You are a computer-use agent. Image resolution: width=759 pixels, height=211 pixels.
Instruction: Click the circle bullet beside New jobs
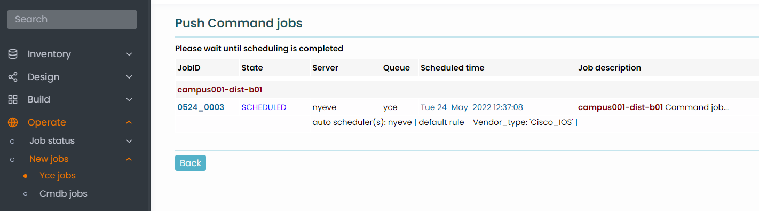coord(12,159)
